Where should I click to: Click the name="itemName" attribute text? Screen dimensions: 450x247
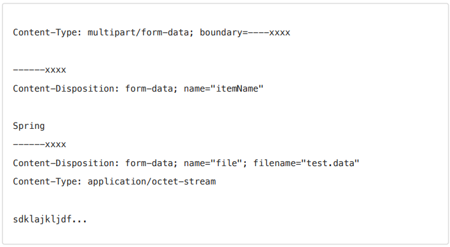(x=224, y=88)
